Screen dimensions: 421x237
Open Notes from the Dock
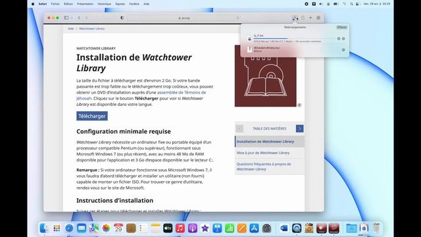point(155,228)
